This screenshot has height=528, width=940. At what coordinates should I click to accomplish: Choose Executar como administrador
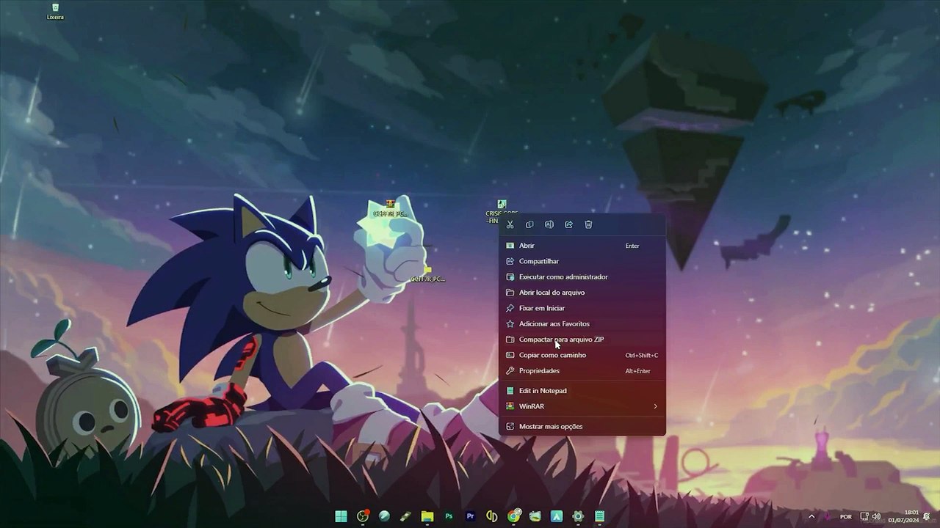pyautogui.click(x=582, y=277)
